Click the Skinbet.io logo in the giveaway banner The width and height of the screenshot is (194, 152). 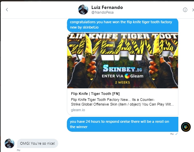tap(122, 68)
